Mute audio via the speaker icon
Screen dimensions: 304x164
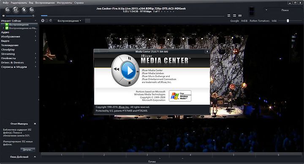point(3,16)
